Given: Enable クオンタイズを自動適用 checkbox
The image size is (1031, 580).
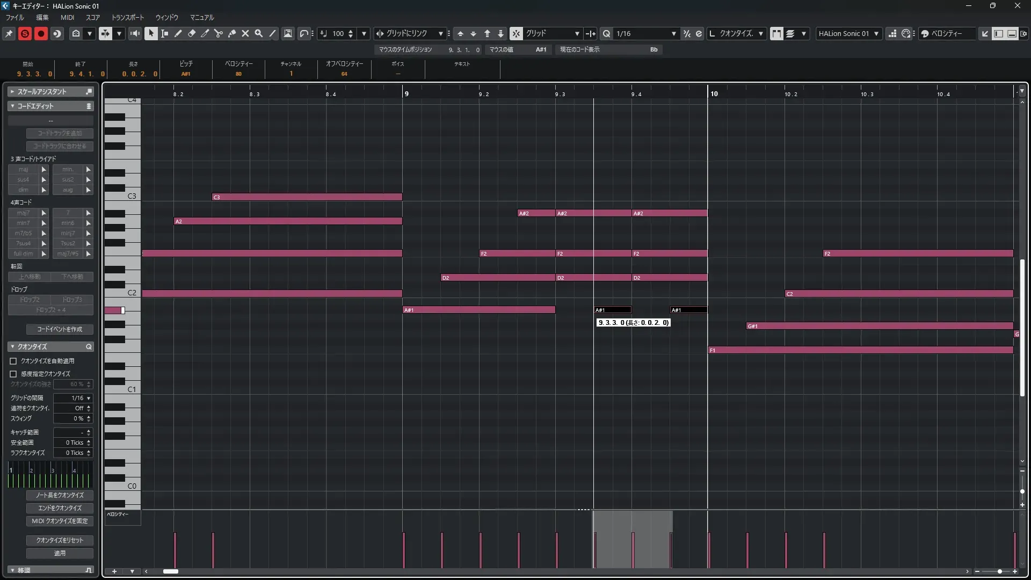Looking at the screenshot, I should (x=13, y=361).
